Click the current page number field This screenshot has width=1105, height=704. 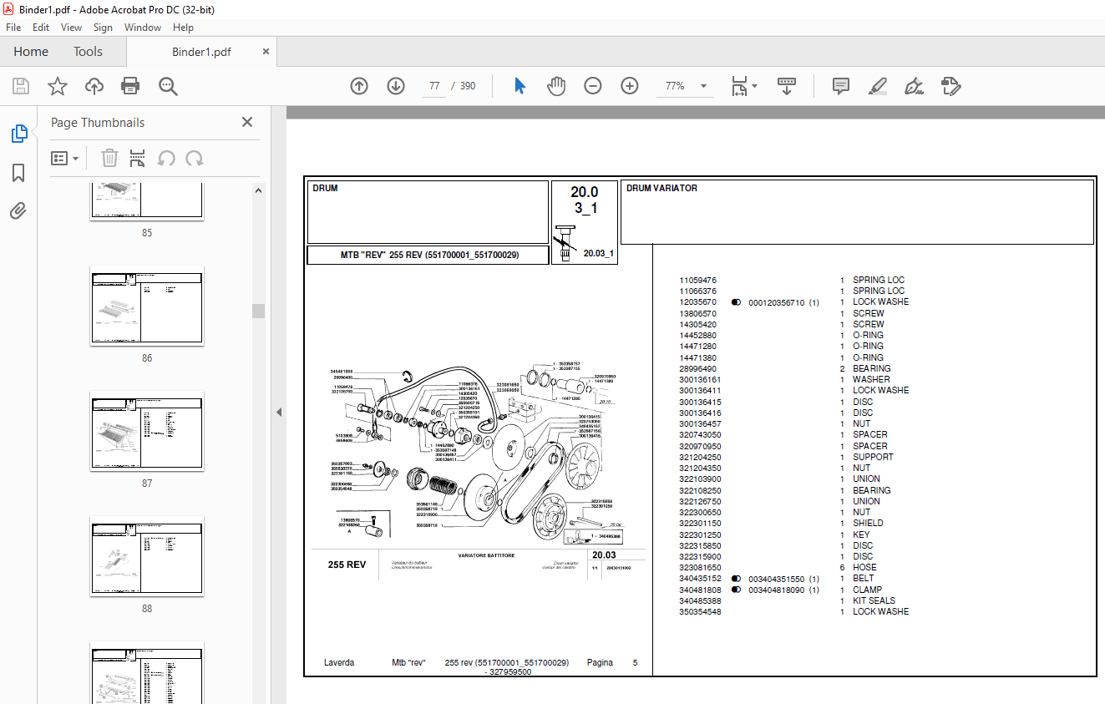(x=434, y=86)
